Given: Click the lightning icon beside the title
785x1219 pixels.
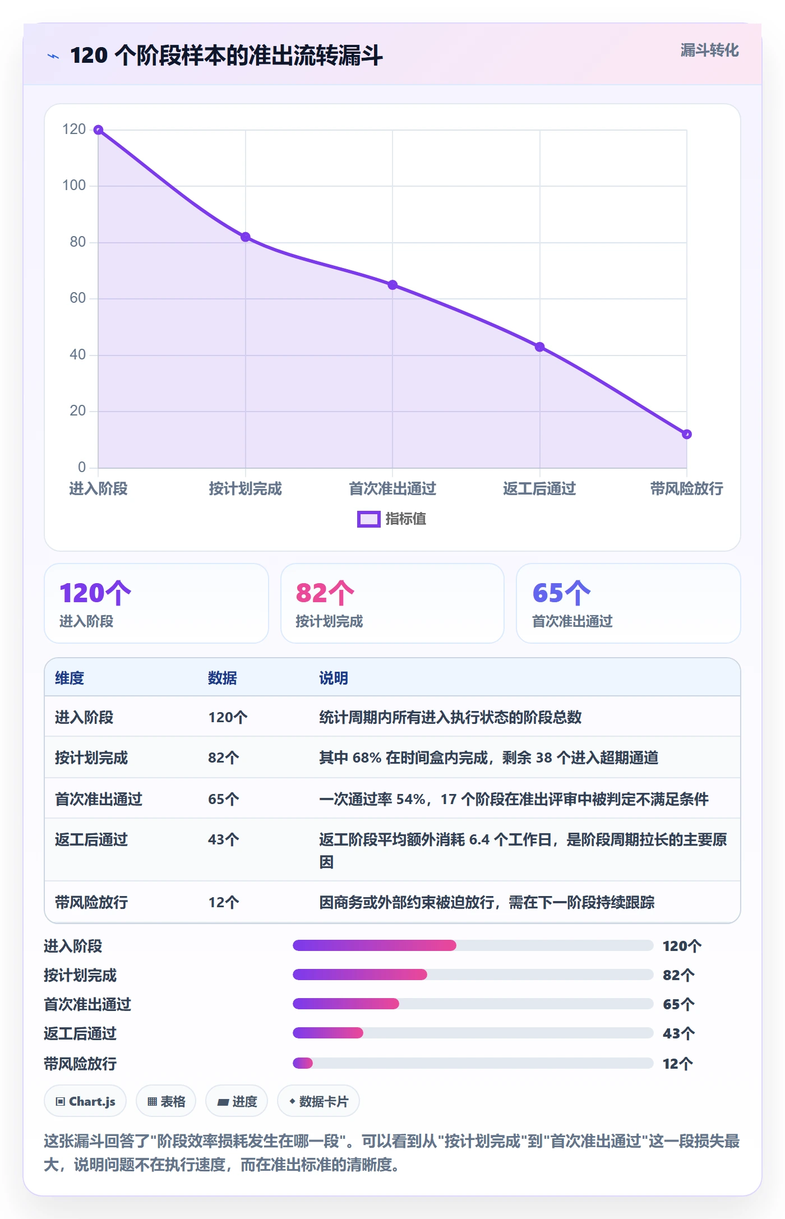Looking at the screenshot, I should 53,56.
